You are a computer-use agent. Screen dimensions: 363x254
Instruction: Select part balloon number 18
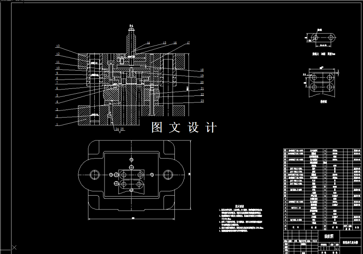click(x=202, y=70)
